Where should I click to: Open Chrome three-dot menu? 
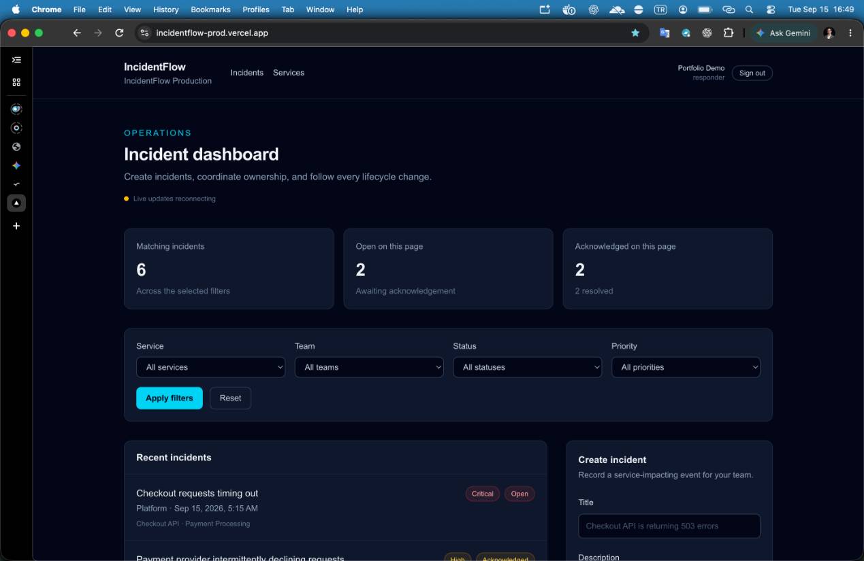[x=850, y=33]
